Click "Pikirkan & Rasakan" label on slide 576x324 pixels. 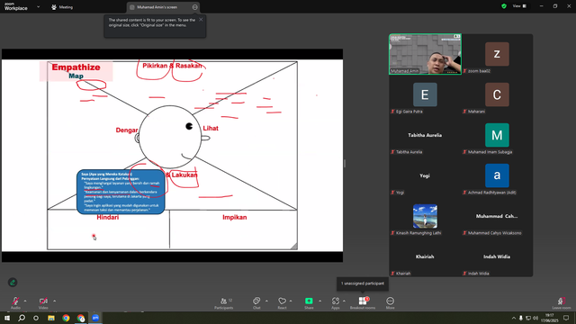pos(172,66)
